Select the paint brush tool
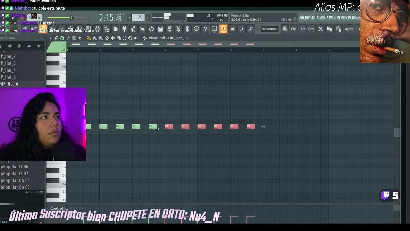The height and width of the screenshot is (231, 410). pos(94,38)
